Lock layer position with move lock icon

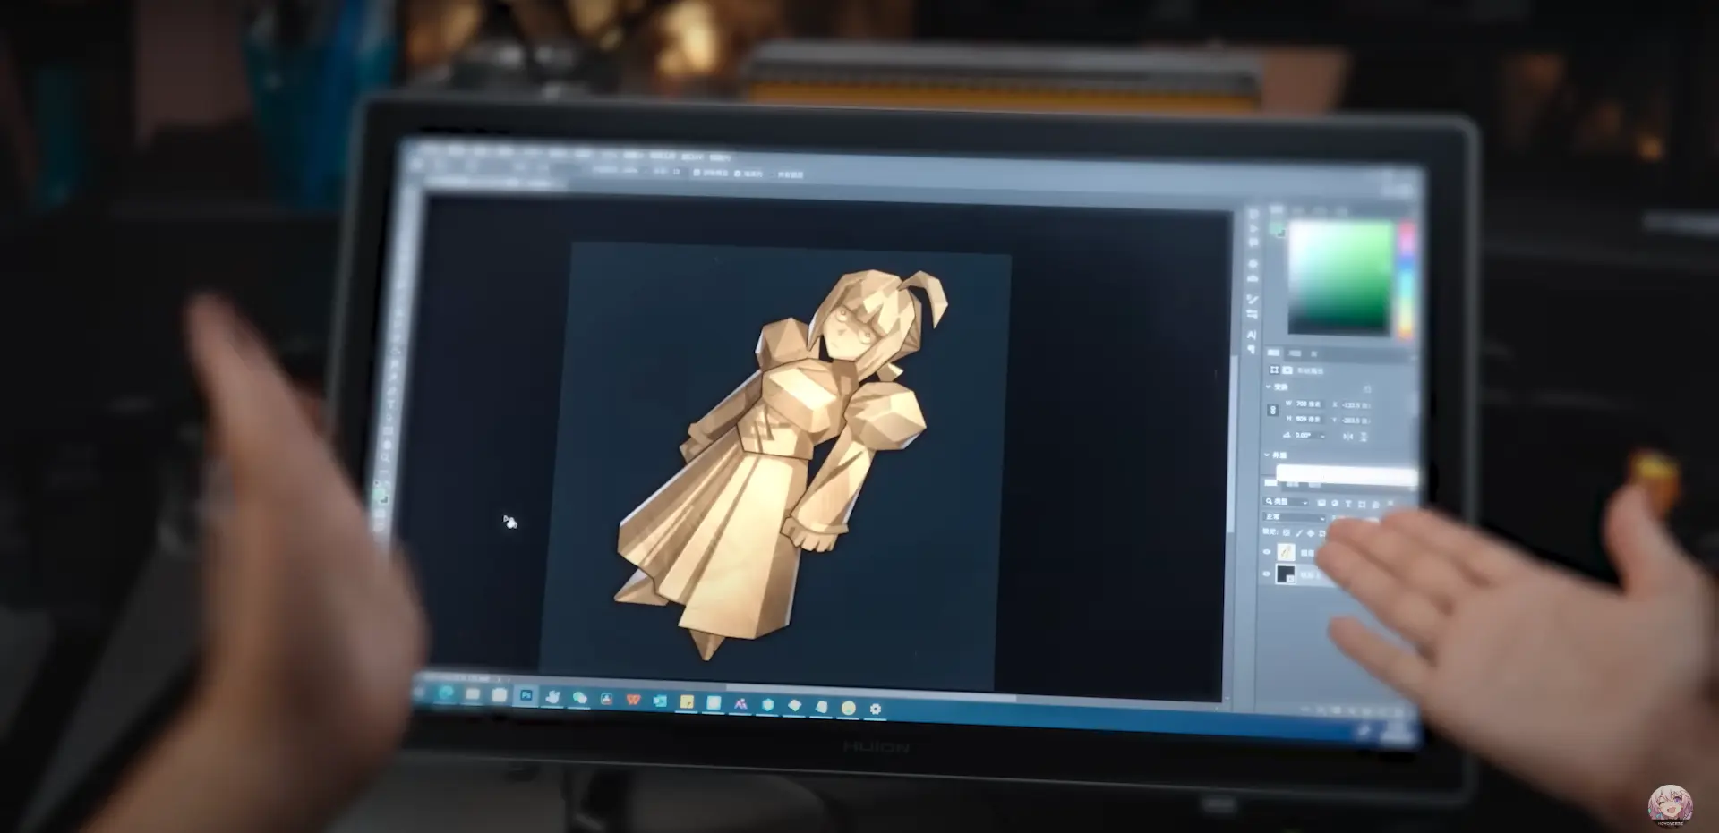click(x=1311, y=533)
